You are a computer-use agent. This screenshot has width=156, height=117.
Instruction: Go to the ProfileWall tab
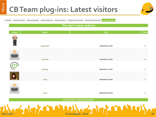click(60, 20)
